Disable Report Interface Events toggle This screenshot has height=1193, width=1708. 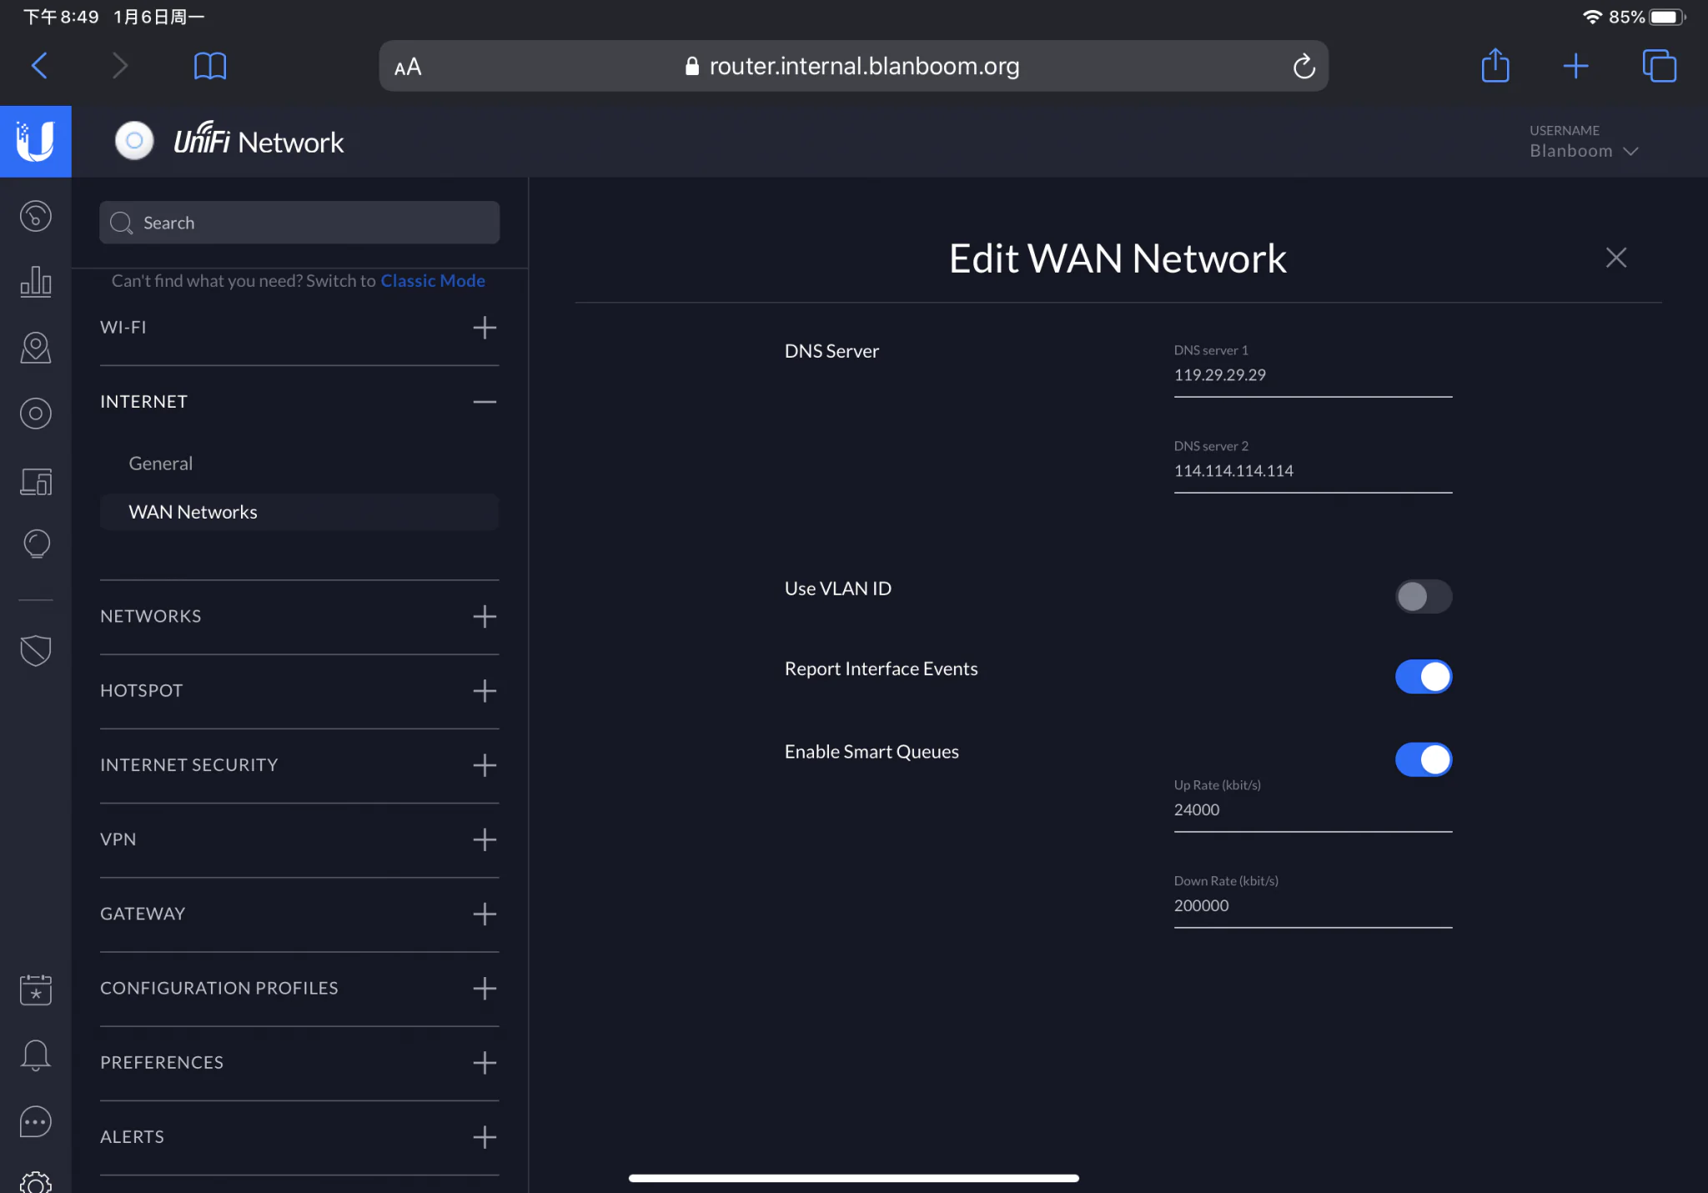point(1423,676)
